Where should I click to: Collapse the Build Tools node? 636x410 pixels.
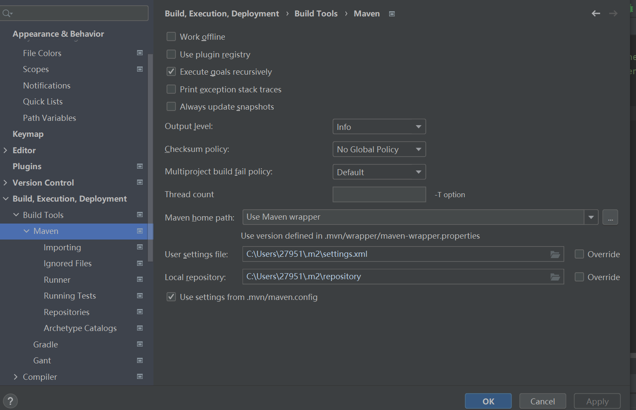pos(16,214)
